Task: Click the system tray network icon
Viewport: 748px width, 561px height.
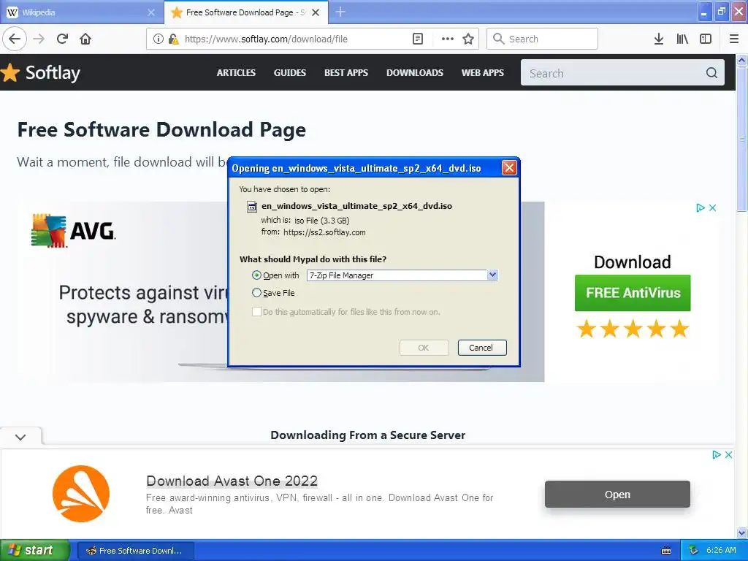Action: pyautogui.click(x=694, y=550)
